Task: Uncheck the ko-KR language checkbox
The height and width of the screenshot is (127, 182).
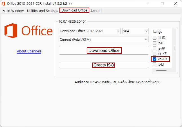Action: (154, 59)
